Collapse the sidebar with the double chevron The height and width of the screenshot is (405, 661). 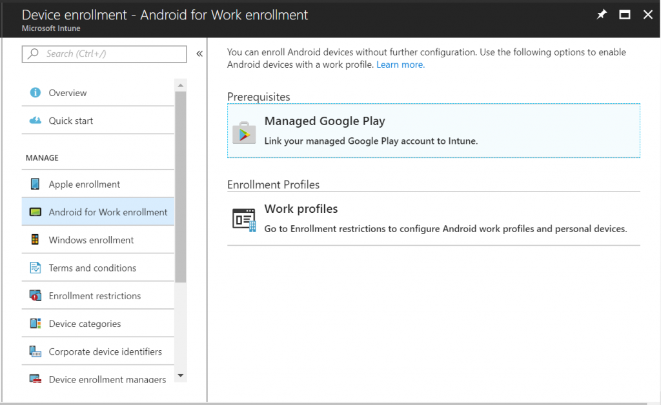click(x=199, y=54)
